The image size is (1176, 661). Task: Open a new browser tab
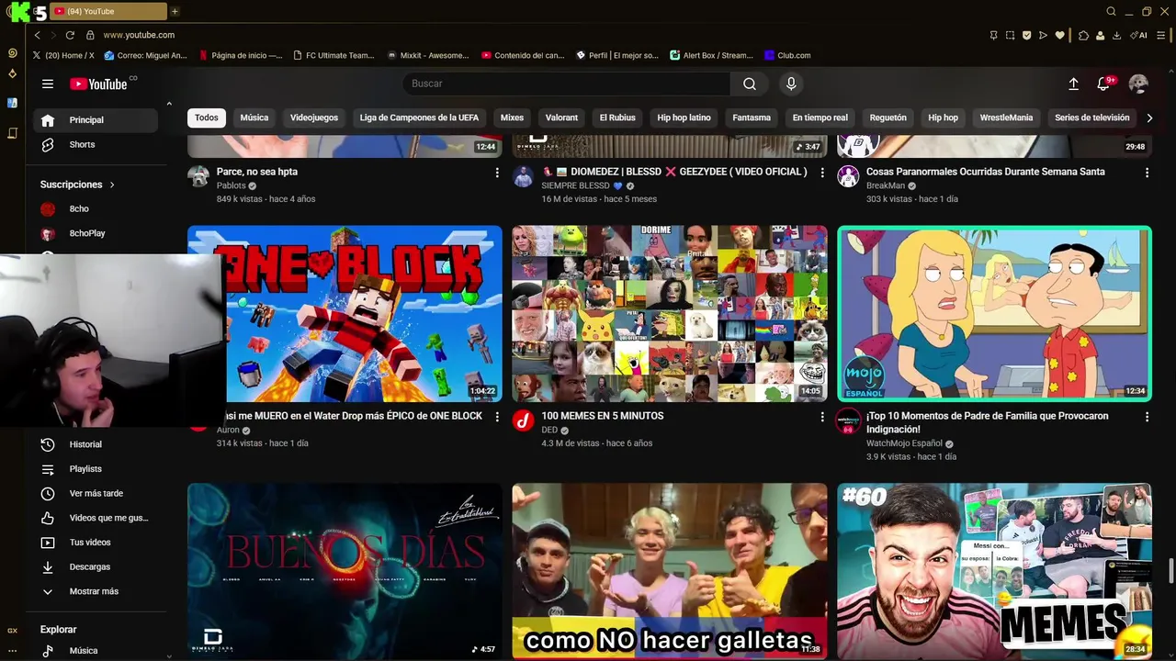175,12
